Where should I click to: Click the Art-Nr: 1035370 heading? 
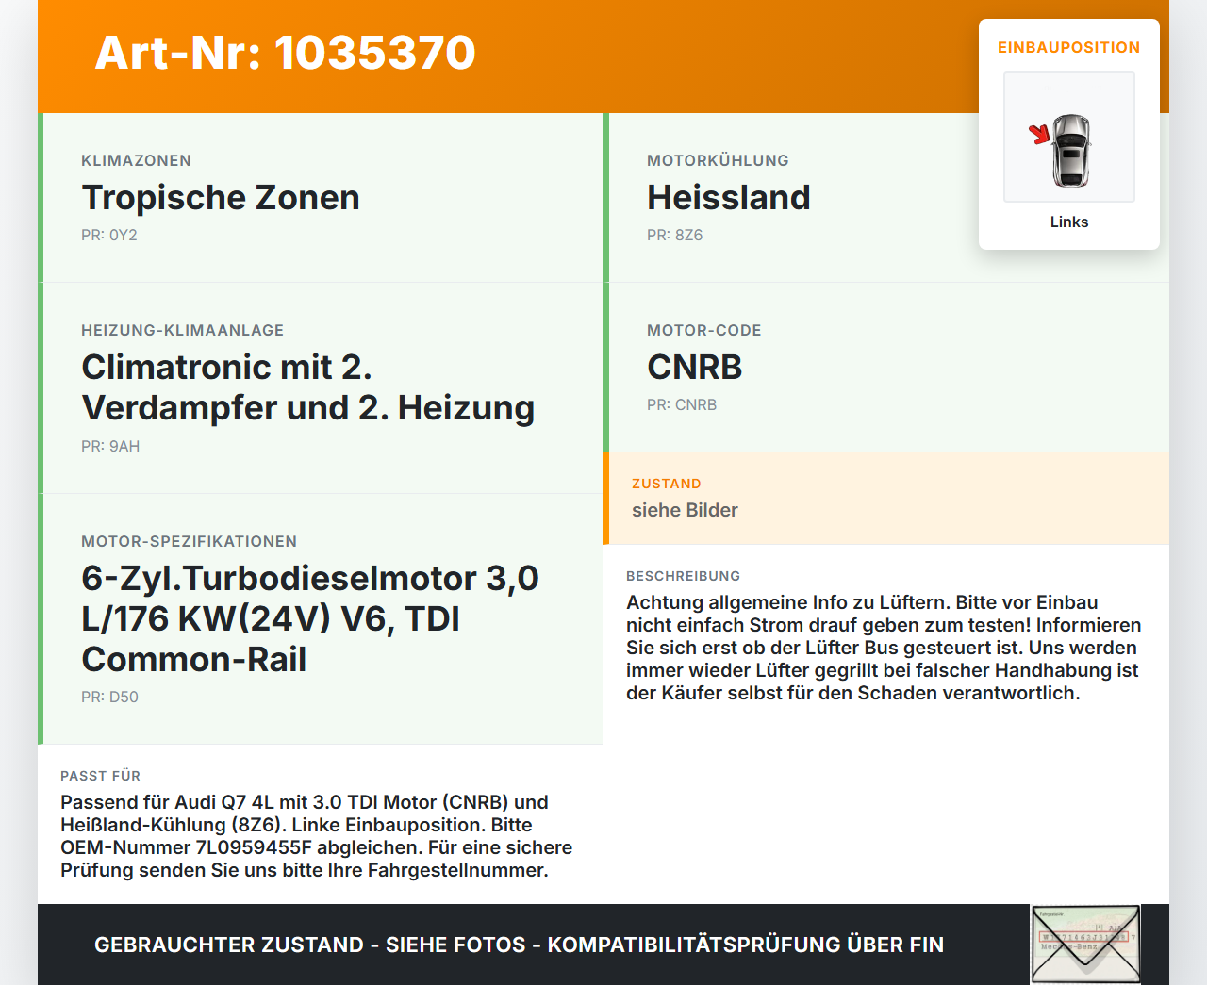[x=285, y=53]
